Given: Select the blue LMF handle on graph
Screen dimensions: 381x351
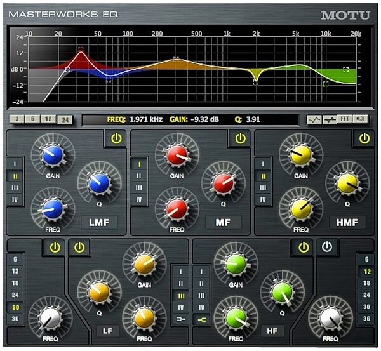Looking at the screenshot, I should (x=109, y=80).
